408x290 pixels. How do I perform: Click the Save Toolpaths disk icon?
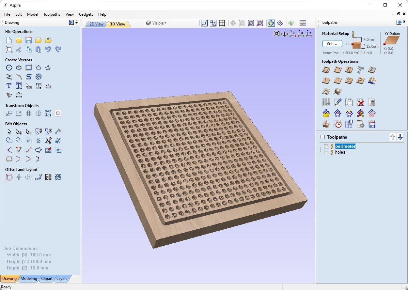point(372,124)
